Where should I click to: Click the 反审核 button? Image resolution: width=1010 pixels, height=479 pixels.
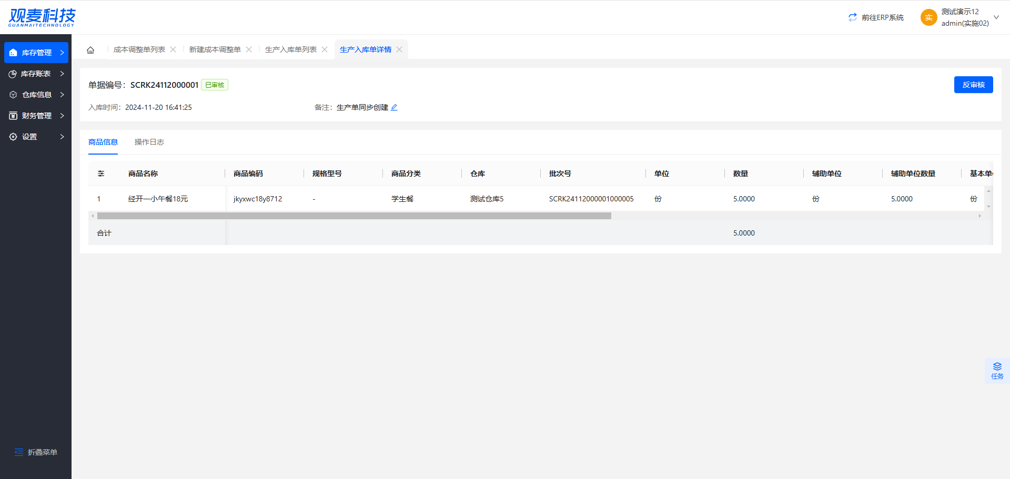pos(974,85)
